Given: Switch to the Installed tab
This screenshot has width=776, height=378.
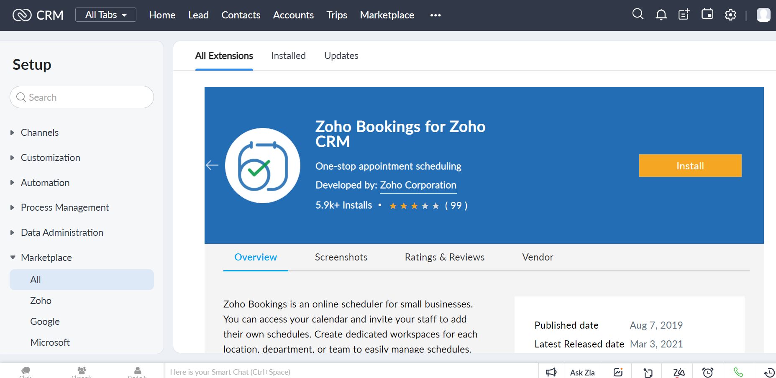Looking at the screenshot, I should tap(288, 56).
